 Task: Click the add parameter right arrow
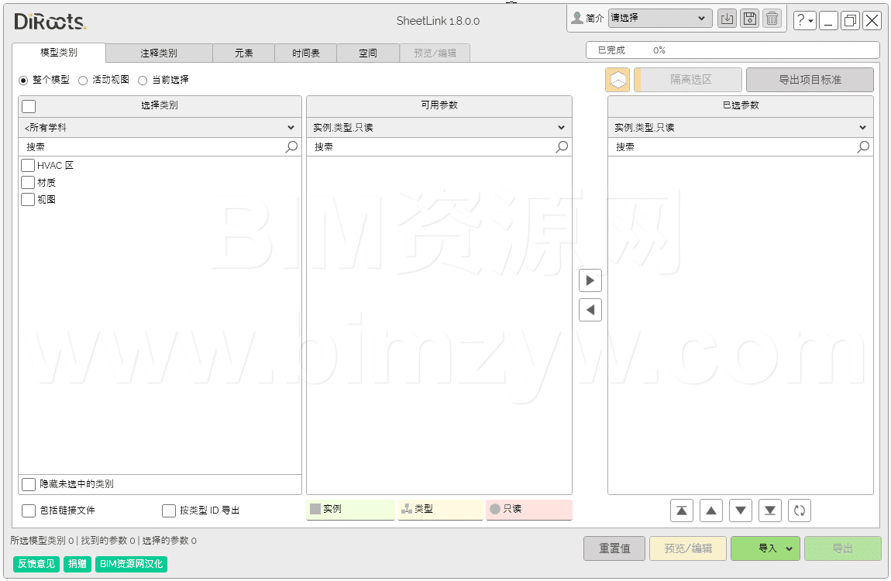point(590,280)
